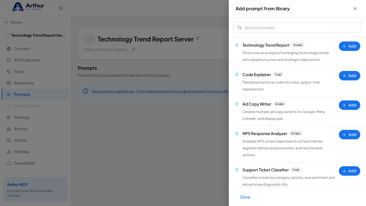The image size is (366, 206).
Task: Click Done to finish adding prompts
Action: point(245,197)
